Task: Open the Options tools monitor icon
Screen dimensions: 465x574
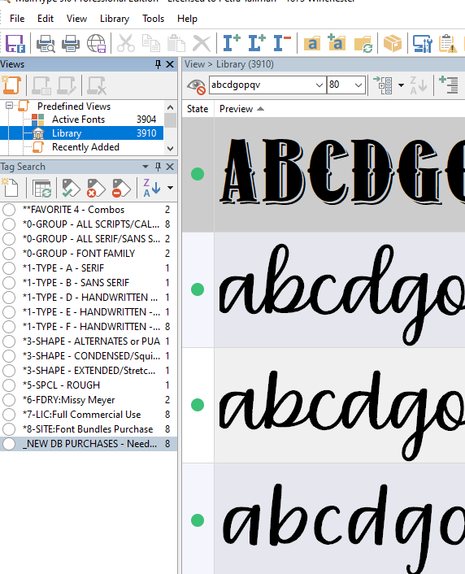Action: point(422,43)
